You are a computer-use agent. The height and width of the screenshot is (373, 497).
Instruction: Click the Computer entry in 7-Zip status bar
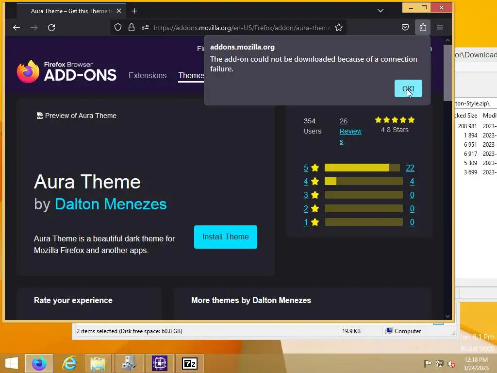[402, 331]
